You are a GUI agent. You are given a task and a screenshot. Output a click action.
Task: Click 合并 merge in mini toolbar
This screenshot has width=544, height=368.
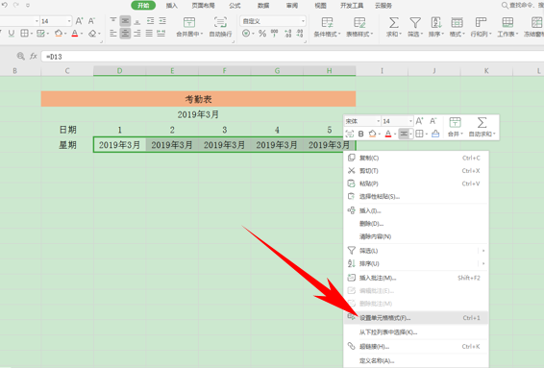point(456,127)
